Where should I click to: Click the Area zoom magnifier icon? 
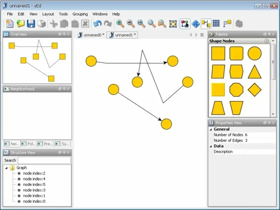(152, 23)
